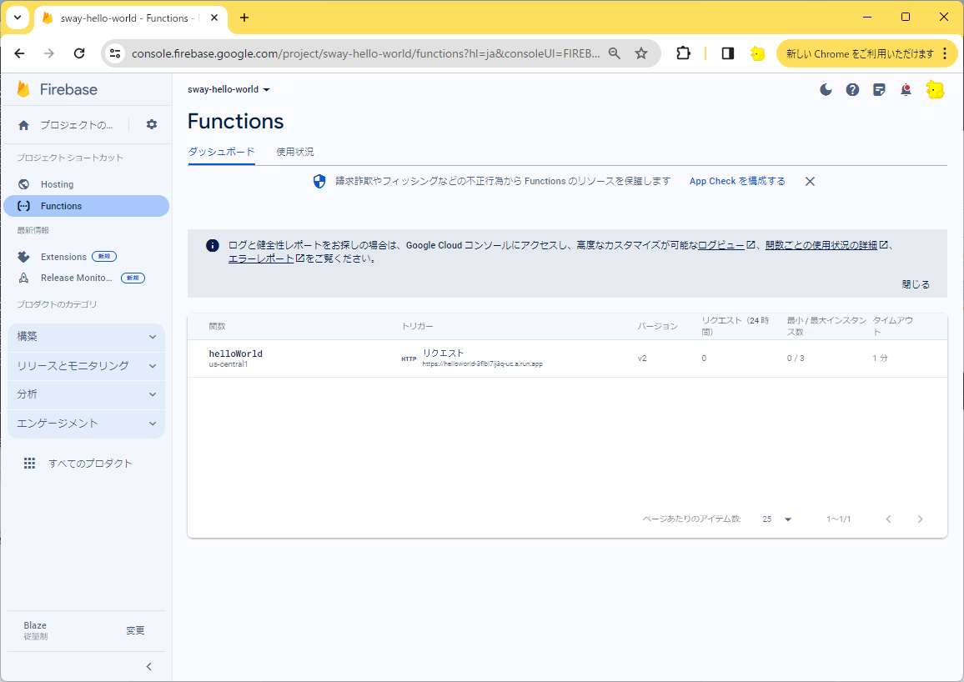Click the zoom magnifier in address bar

(x=615, y=53)
